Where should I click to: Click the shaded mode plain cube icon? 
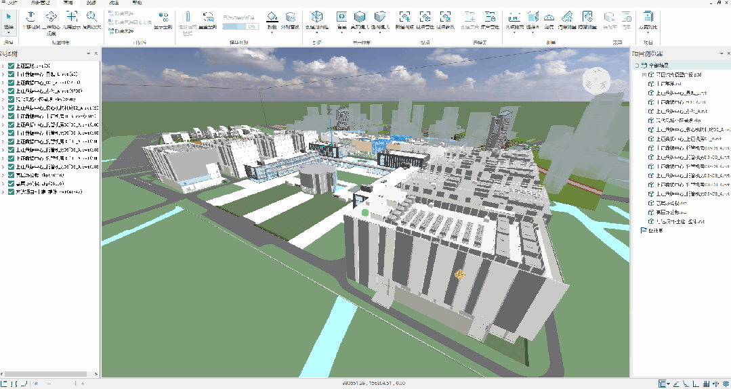click(x=380, y=17)
